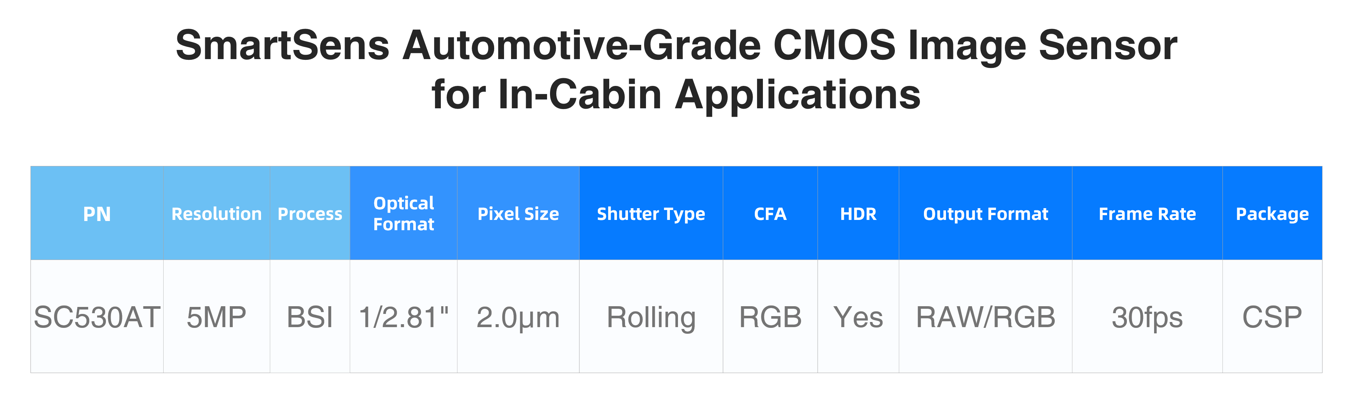
Task: Click the Pixel Size column header
Action: (518, 213)
